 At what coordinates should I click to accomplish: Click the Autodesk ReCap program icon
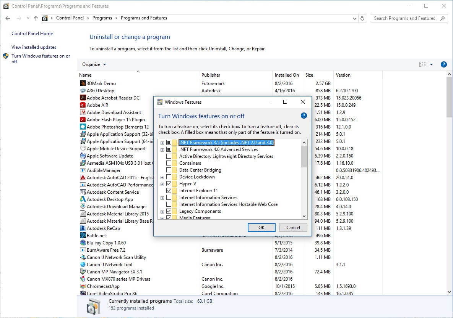[83, 228]
